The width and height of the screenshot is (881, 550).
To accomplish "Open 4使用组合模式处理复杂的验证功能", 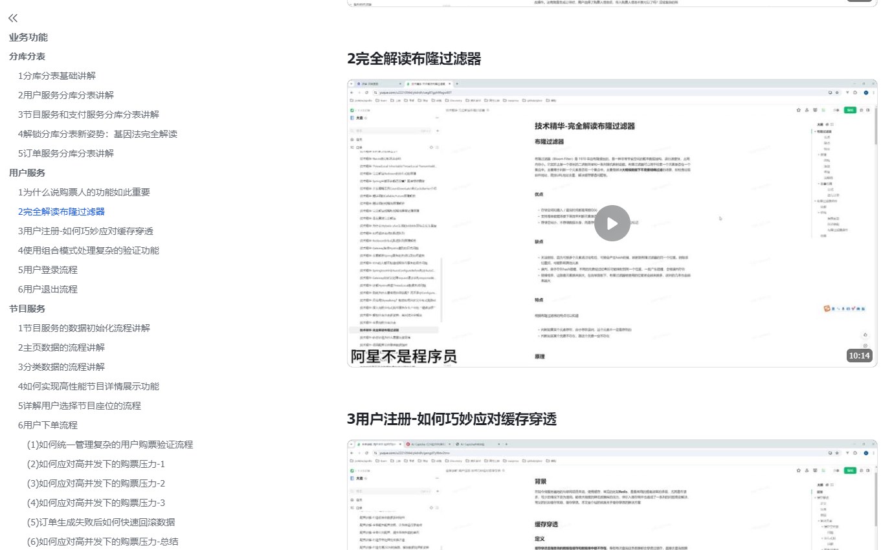I will click(x=89, y=250).
